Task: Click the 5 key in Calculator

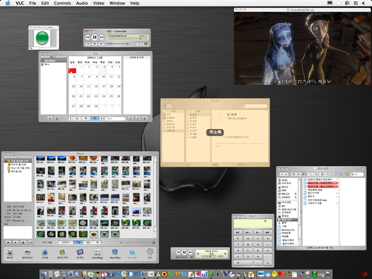Action: click(248, 250)
